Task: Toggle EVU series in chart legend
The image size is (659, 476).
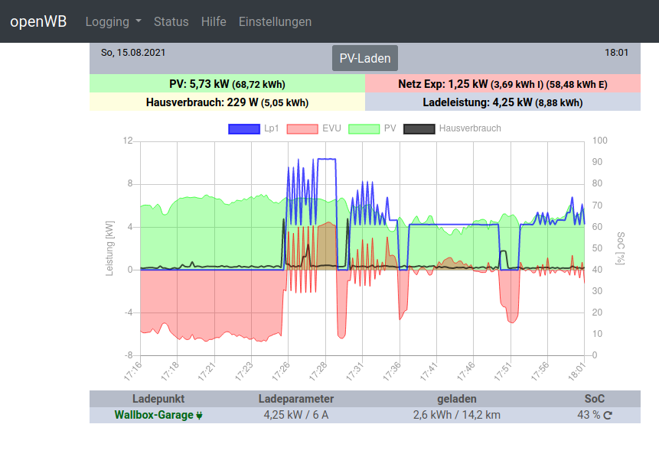Action: point(331,128)
